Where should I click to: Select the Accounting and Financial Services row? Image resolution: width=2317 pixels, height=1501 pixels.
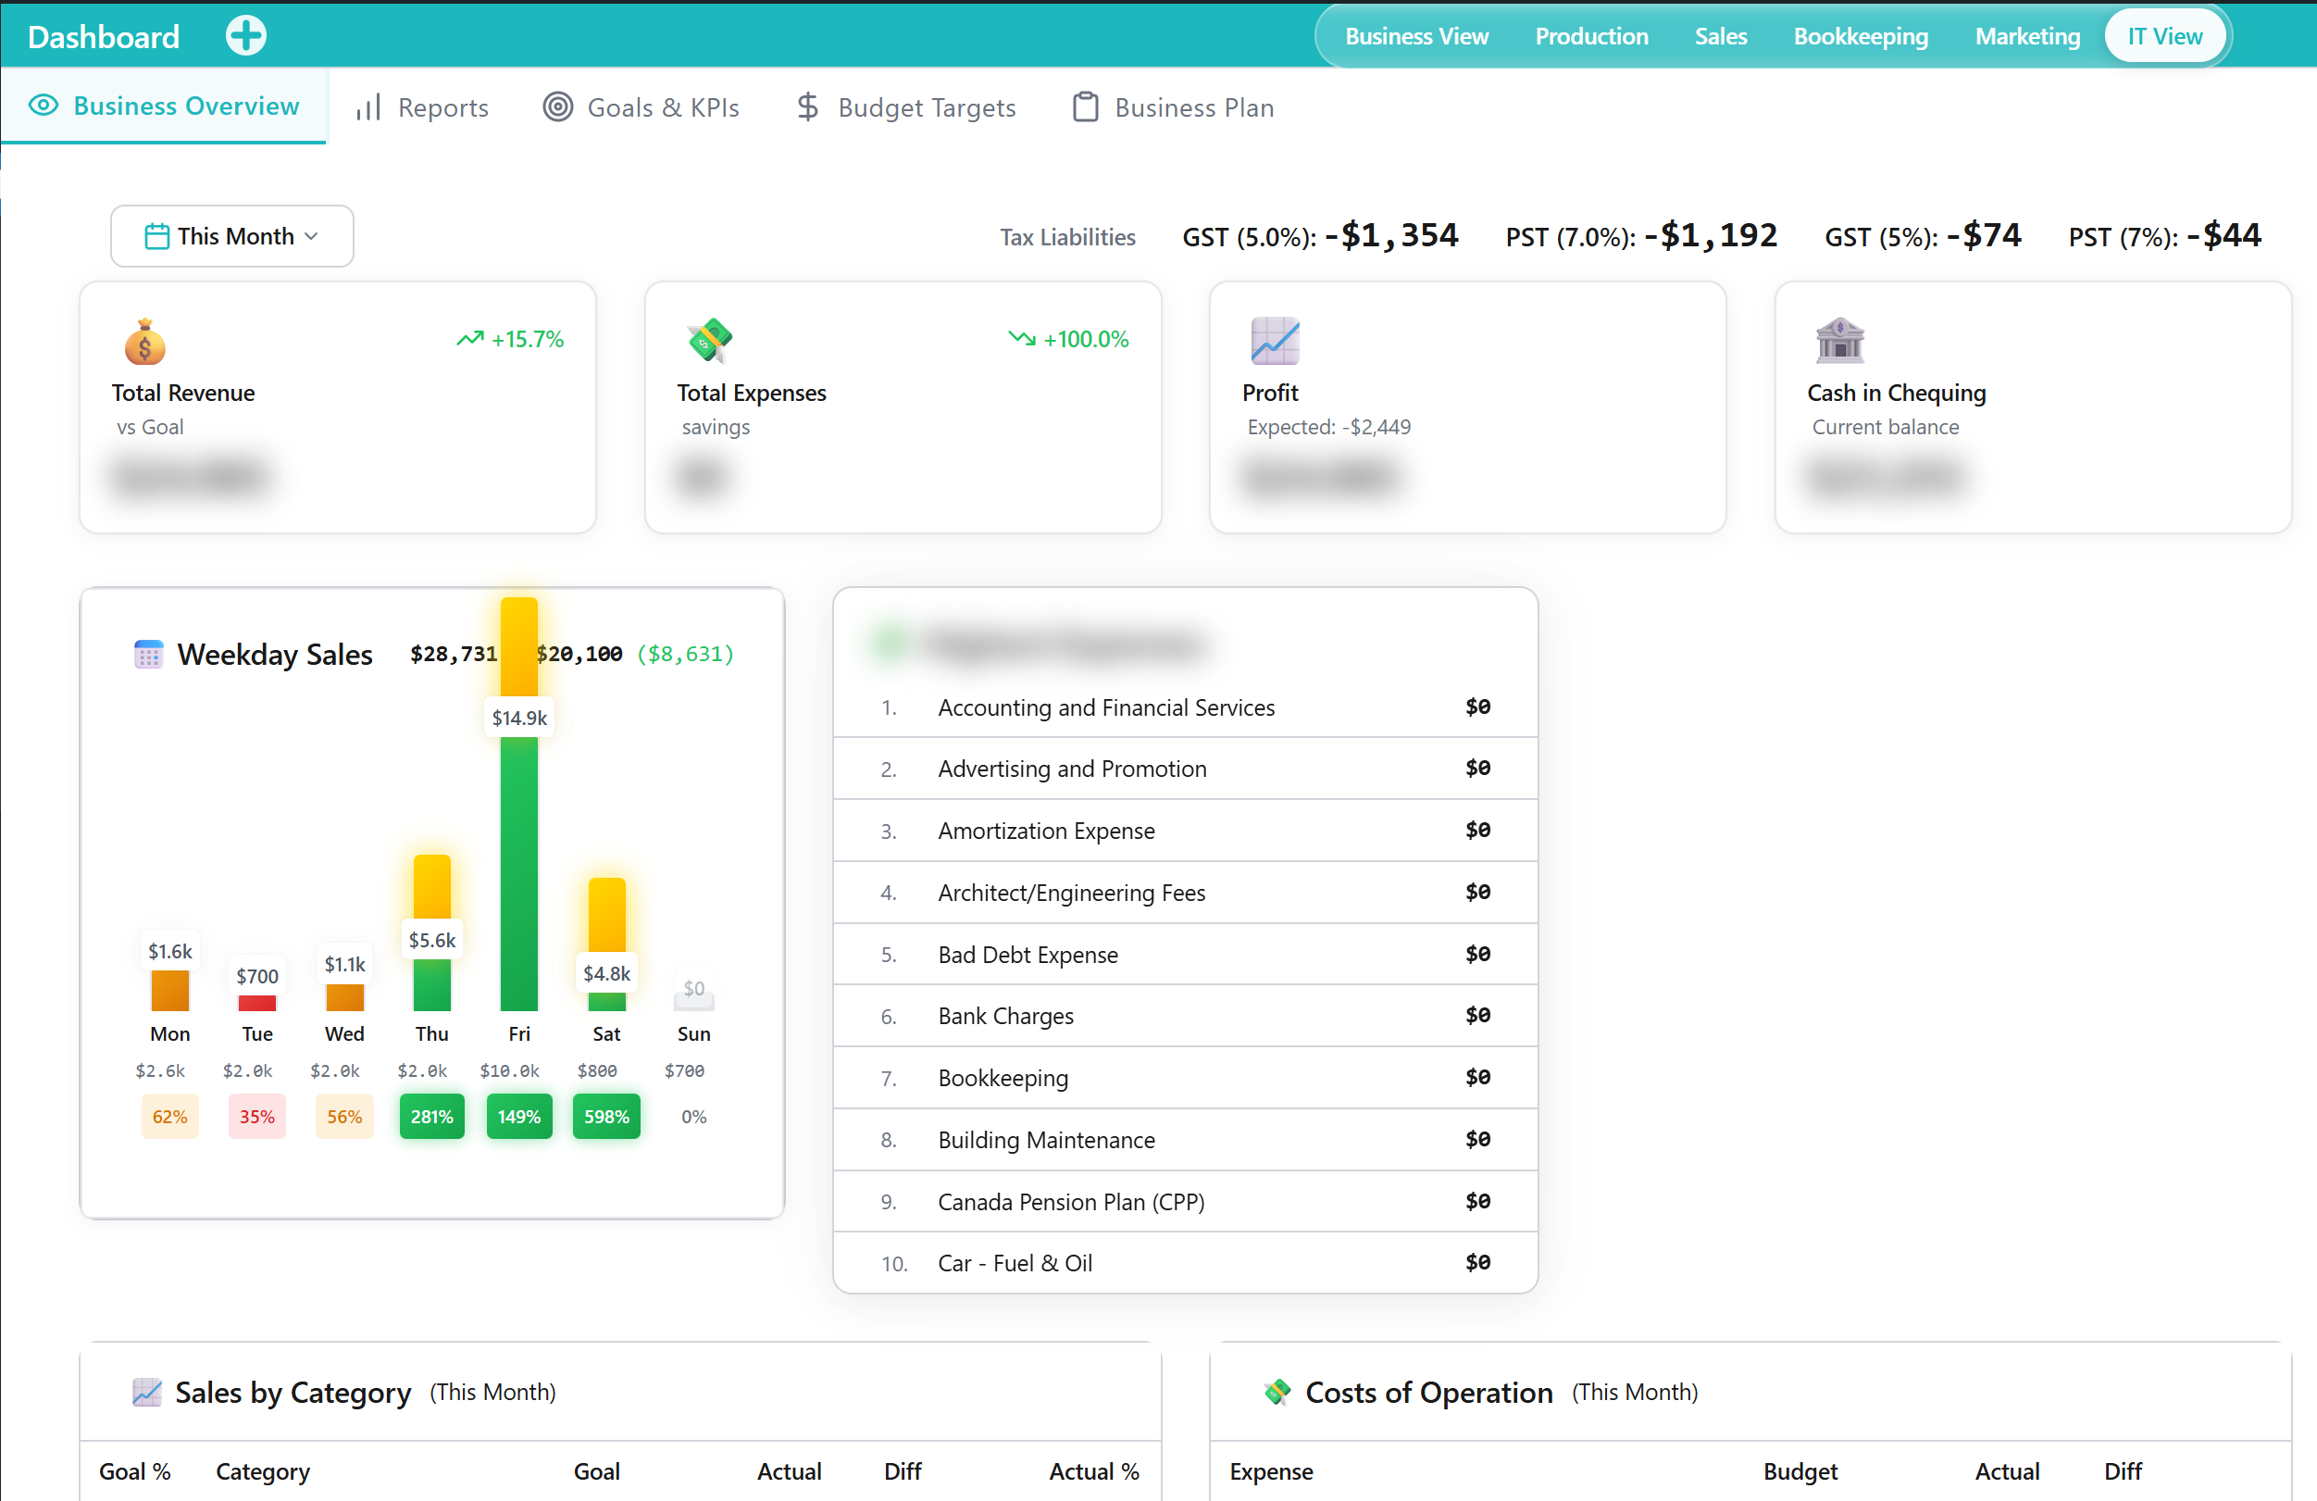[x=1185, y=707]
